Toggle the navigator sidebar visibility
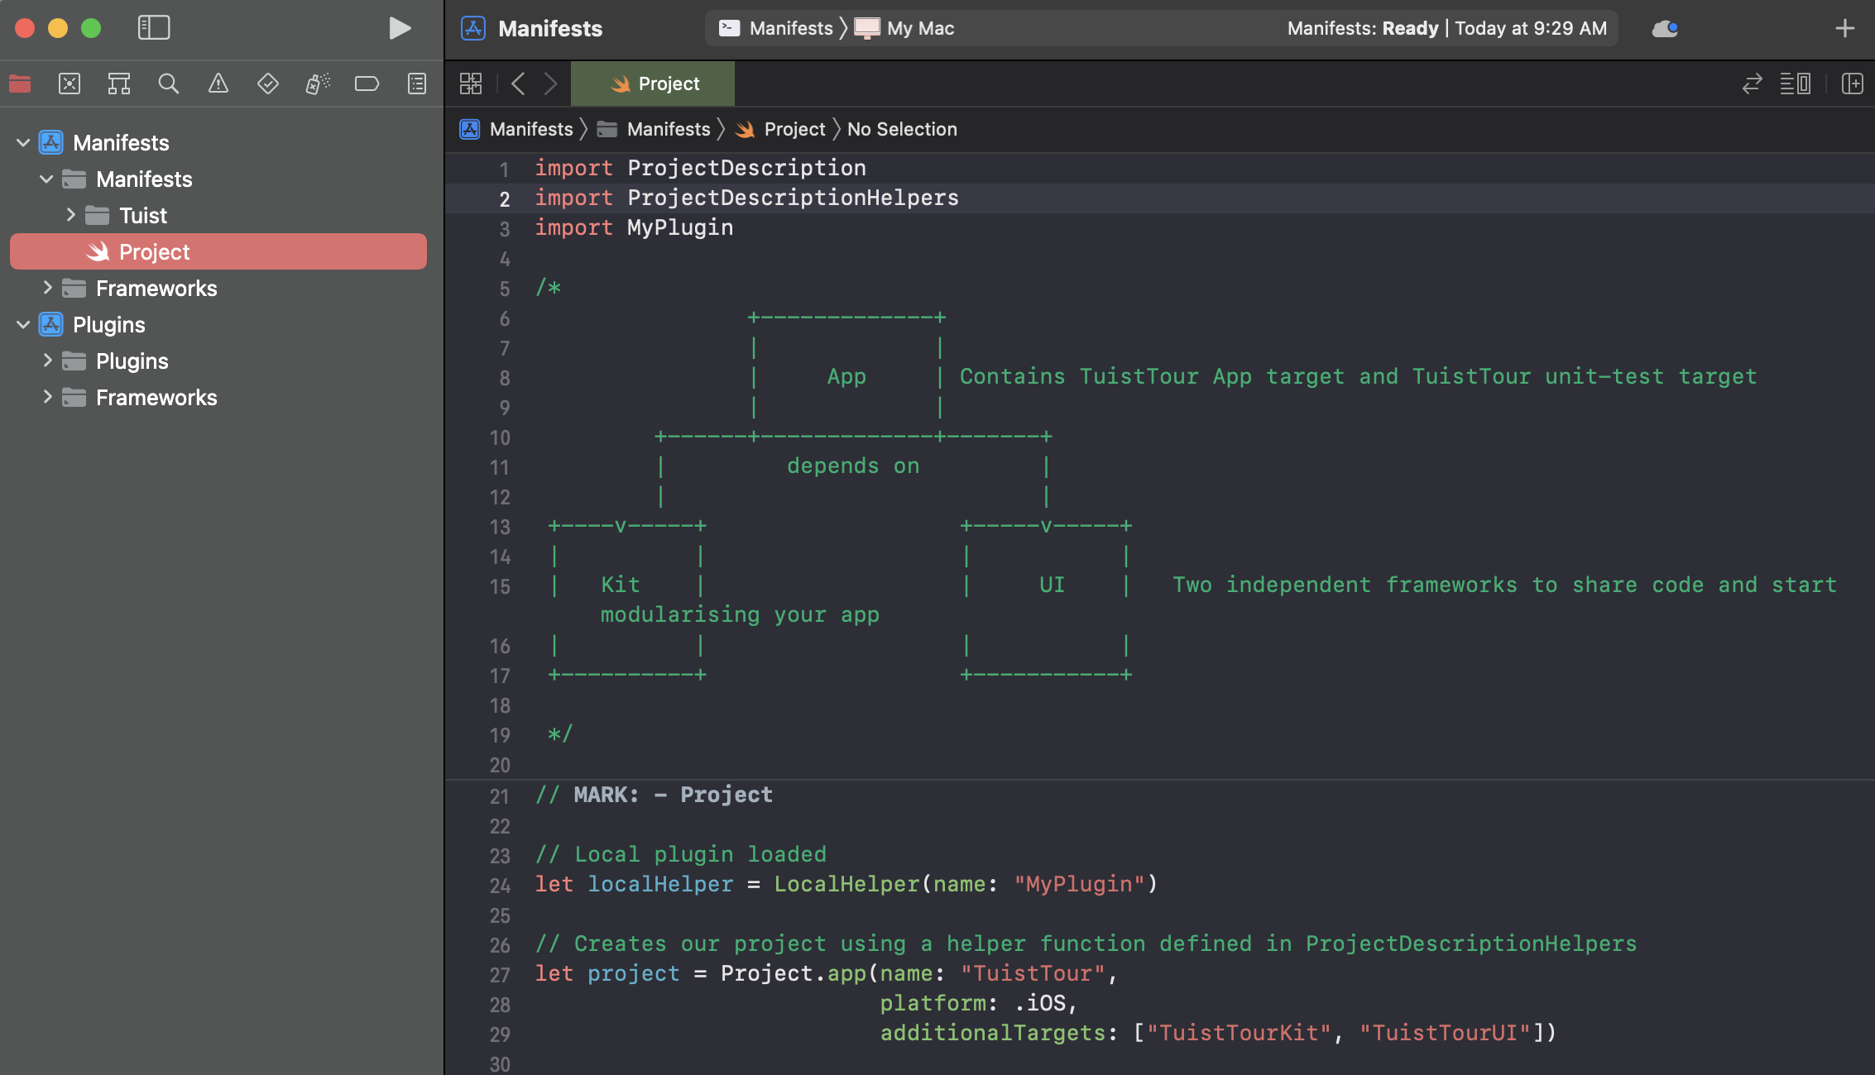The image size is (1875, 1075). pos(154,28)
